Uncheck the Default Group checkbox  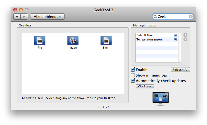coord(175,35)
